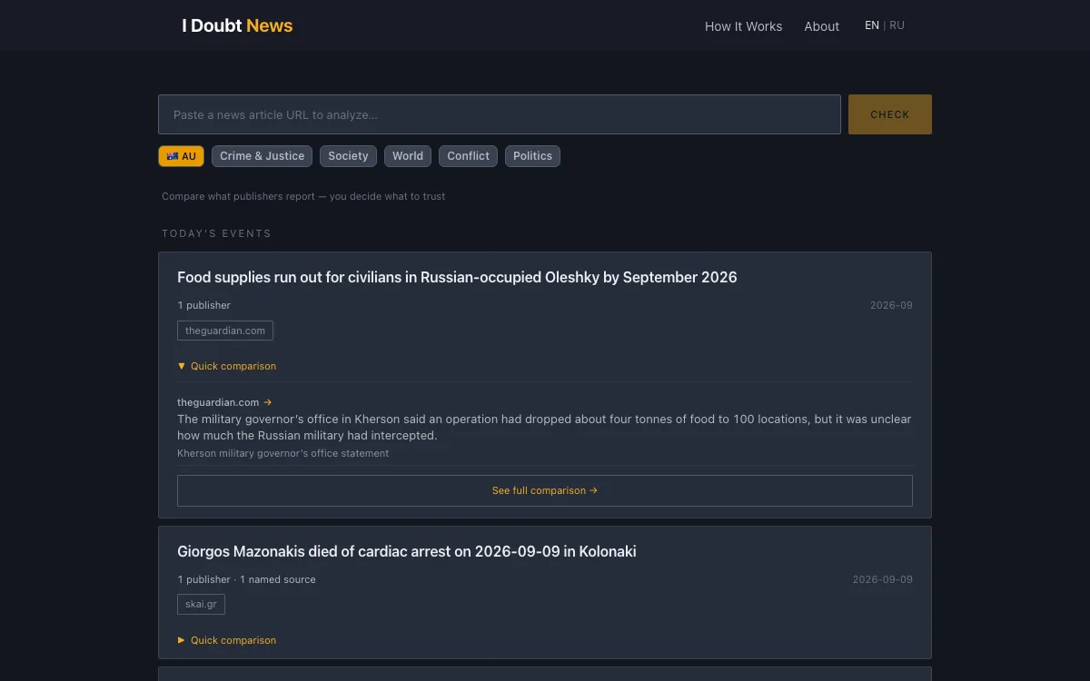
Task: Click the 'Compare what publishers report' tagline
Action: click(x=303, y=196)
